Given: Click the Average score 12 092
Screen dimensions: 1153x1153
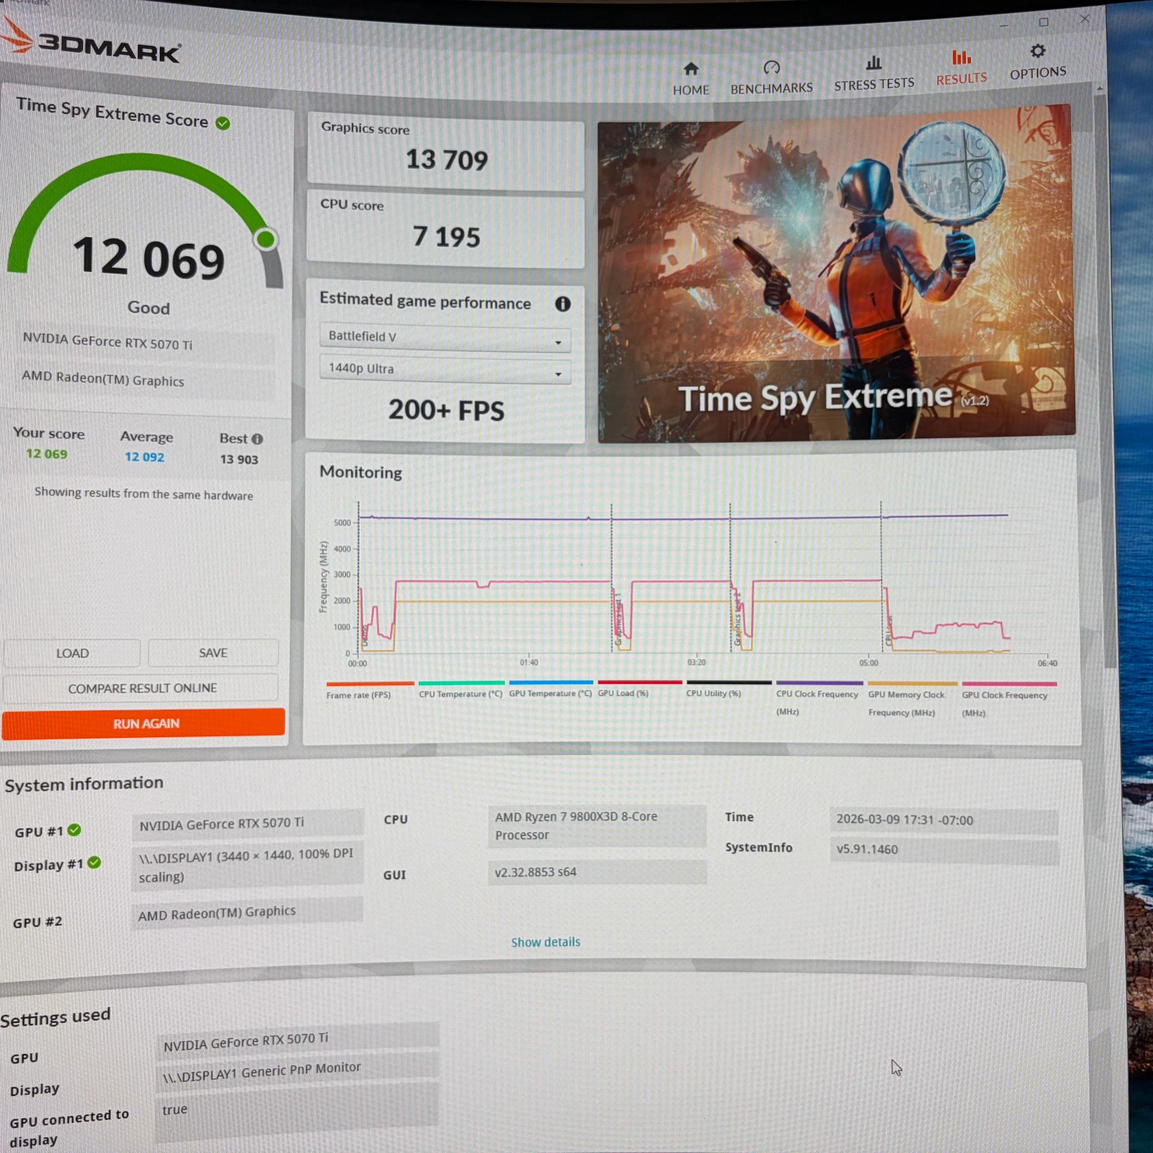Looking at the screenshot, I should (x=145, y=457).
